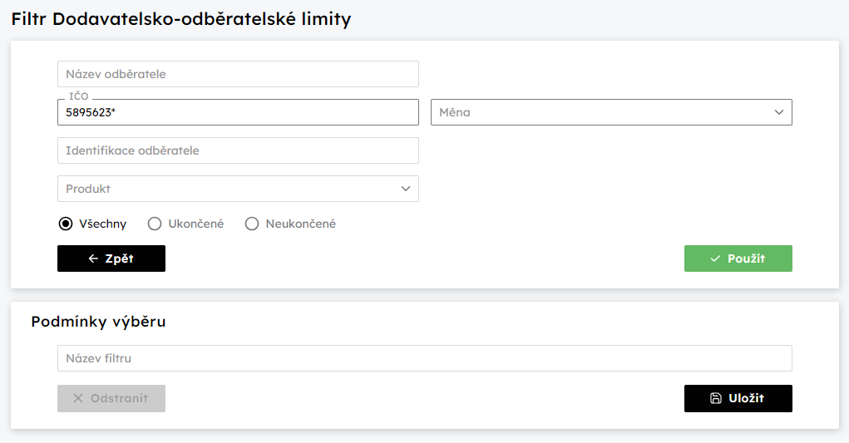The image size is (849, 443).
Task: Click the Filtr Dodavatelsko-odběratelské limity title
Action: pyautogui.click(x=181, y=19)
